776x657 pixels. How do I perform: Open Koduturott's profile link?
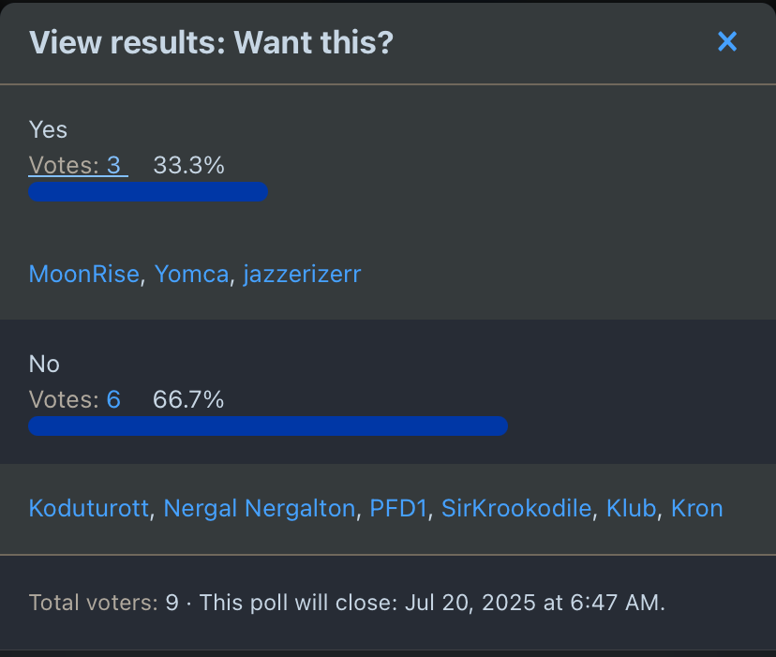89,509
